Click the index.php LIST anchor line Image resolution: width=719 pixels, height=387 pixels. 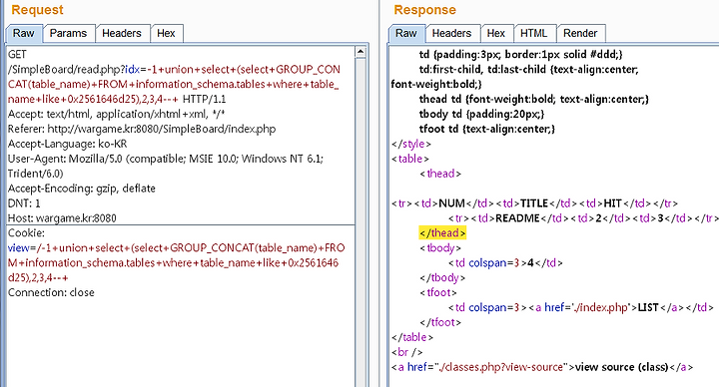(x=581, y=308)
